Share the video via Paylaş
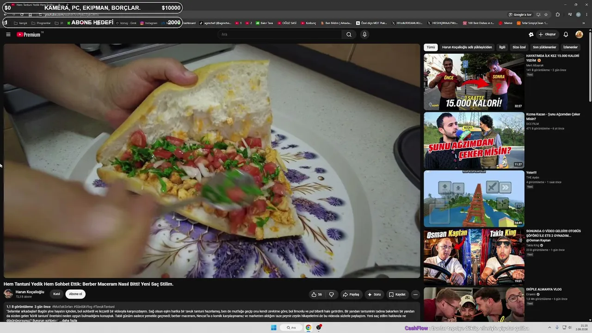 point(351,295)
